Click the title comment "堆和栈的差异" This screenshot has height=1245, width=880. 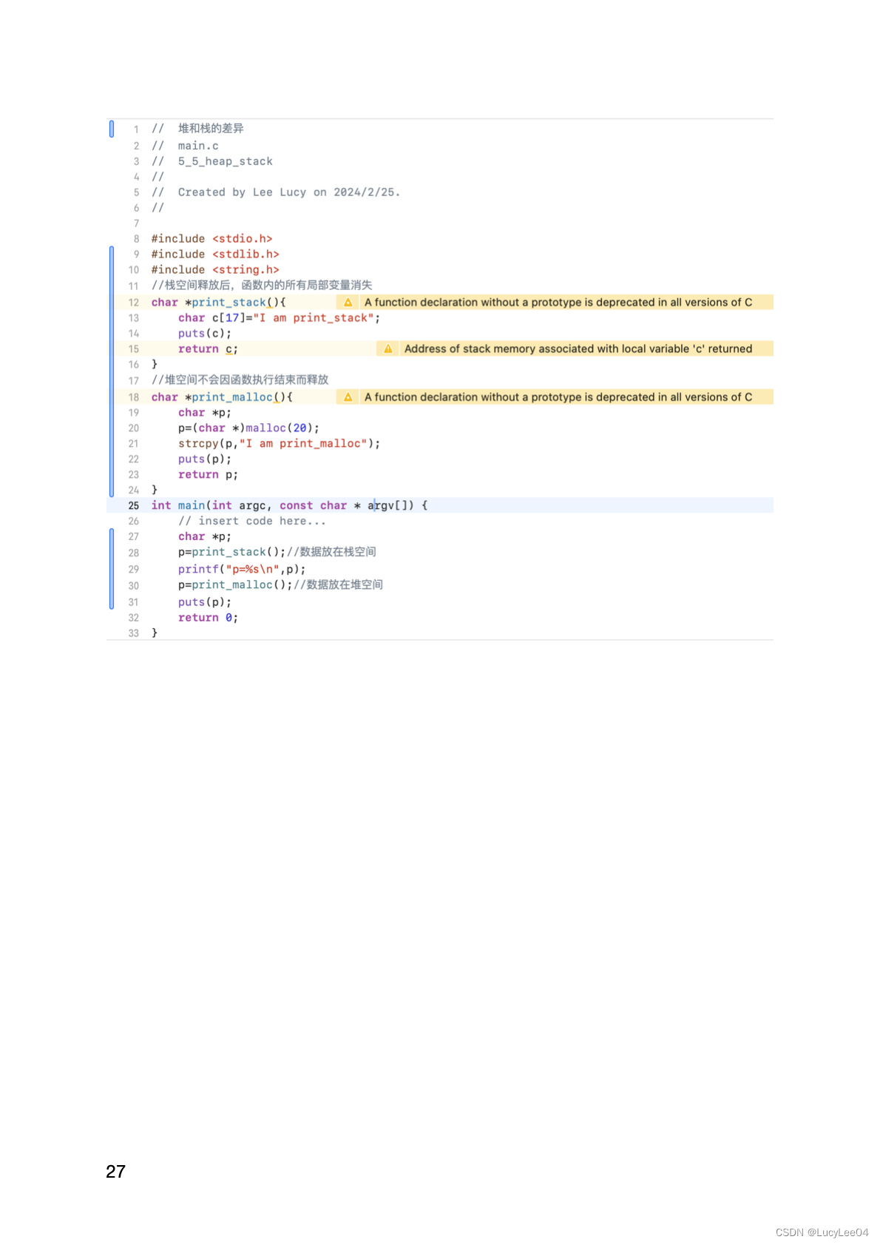pyautogui.click(x=211, y=129)
